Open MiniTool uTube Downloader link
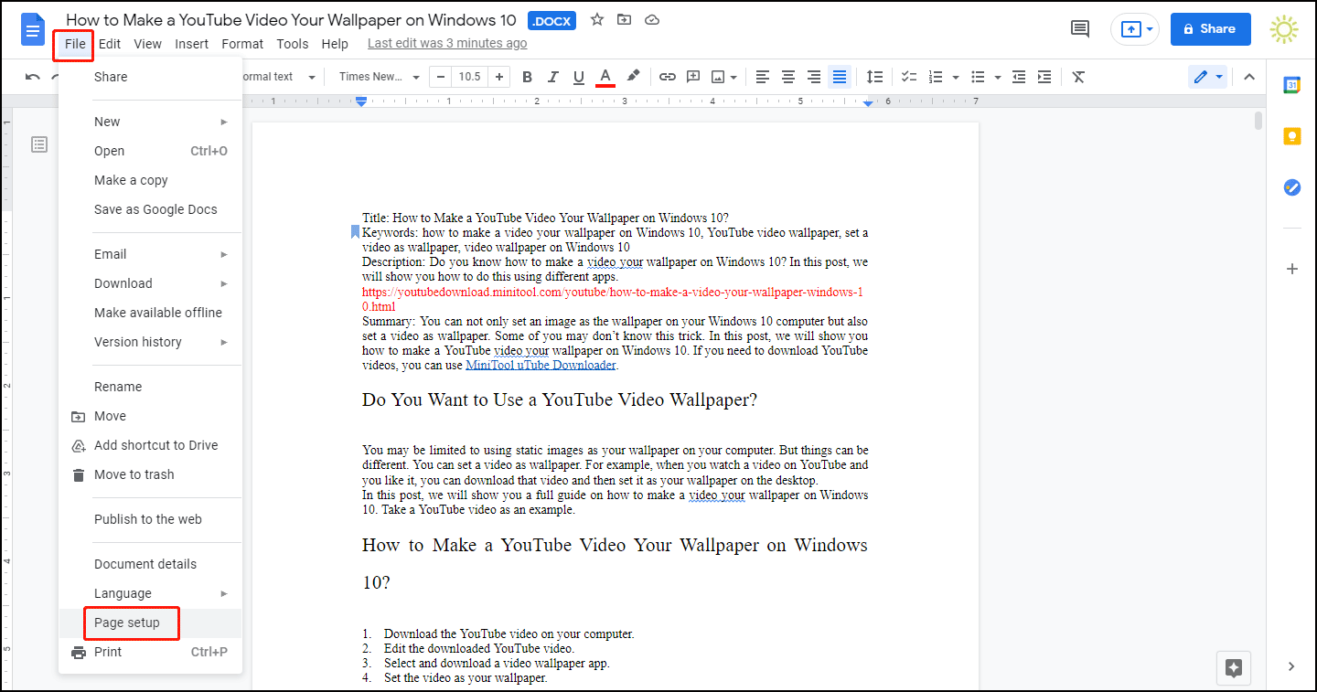This screenshot has height=692, width=1317. click(x=541, y=366)
